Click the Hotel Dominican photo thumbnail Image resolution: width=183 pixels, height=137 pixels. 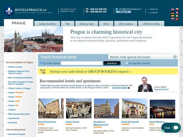coord(51,108)
